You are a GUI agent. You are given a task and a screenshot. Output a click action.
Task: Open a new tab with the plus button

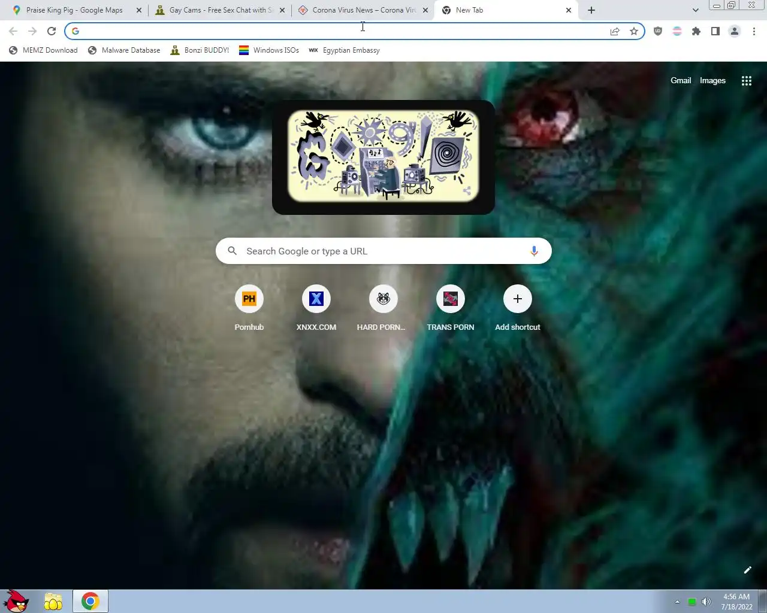click(x=591, y=10)
